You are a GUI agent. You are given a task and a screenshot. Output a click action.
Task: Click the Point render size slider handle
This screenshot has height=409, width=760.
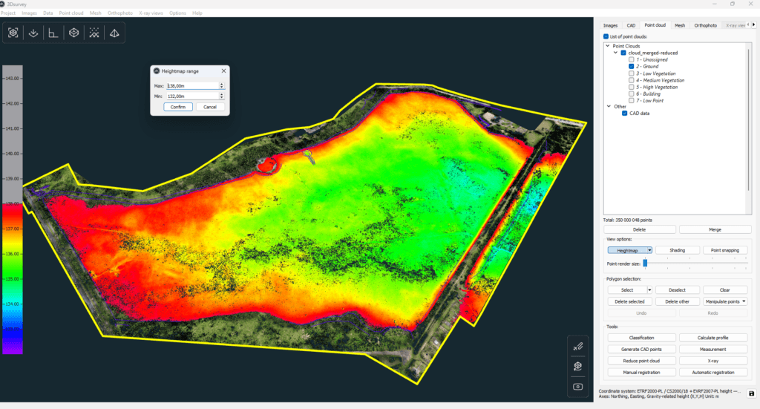coord(645,263)
